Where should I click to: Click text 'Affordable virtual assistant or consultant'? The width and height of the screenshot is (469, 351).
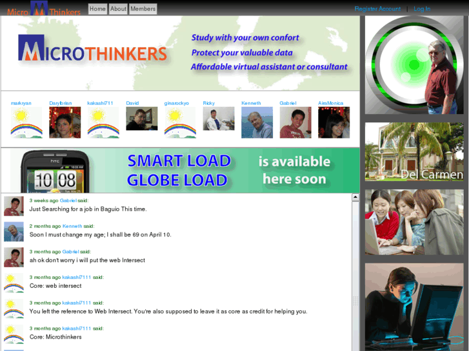click(x=269, y=66)
